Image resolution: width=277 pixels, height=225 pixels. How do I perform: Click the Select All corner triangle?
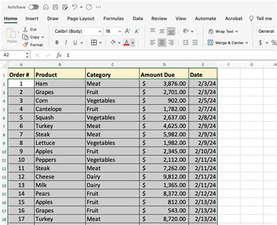point(5,64)
